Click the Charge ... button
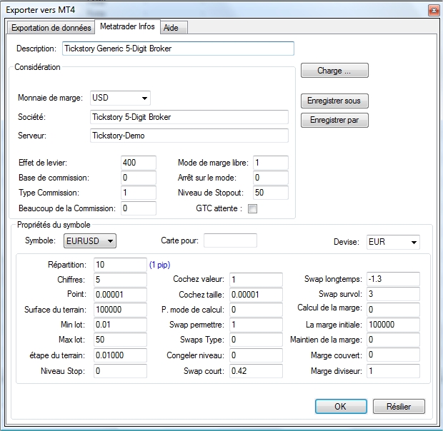Viewport: 443px width, 431px height. point(334,71)
